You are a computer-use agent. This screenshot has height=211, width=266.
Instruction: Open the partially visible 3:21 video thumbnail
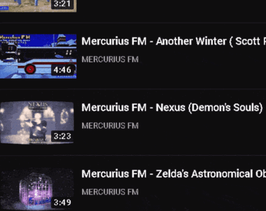tap(38, 6)
